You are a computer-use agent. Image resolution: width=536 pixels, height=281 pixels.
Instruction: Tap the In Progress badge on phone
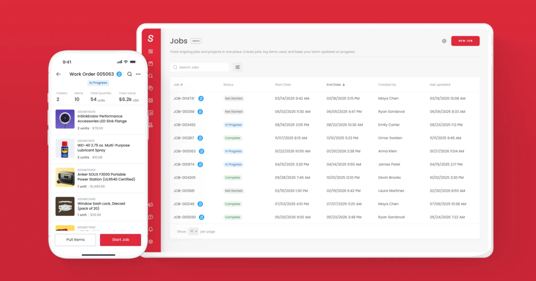coord(98,83)
